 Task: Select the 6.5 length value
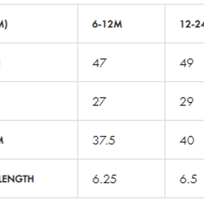(x=188, y=179)
